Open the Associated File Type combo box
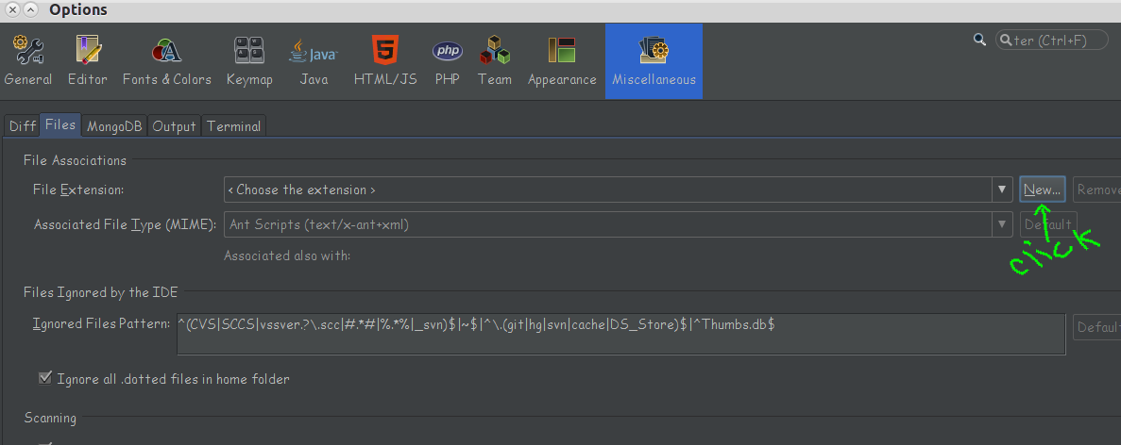The width and height of the screenshot is (1121, 445). (x=619, y=224)
